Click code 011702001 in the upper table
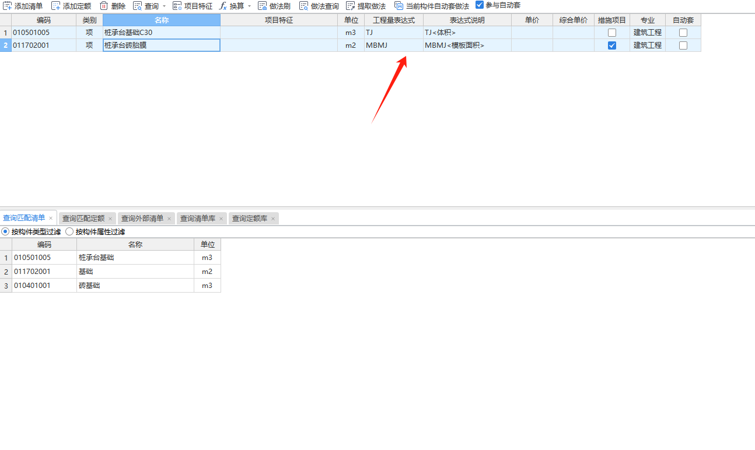Viewport: 755px width, 450px height. click(44, 45)
